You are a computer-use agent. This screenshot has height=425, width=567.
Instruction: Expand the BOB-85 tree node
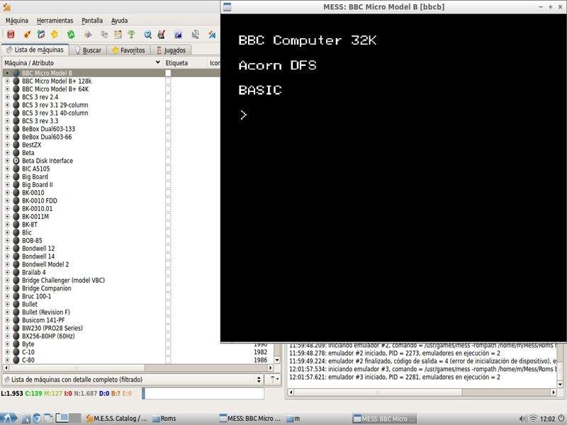[x=7, y=240]
